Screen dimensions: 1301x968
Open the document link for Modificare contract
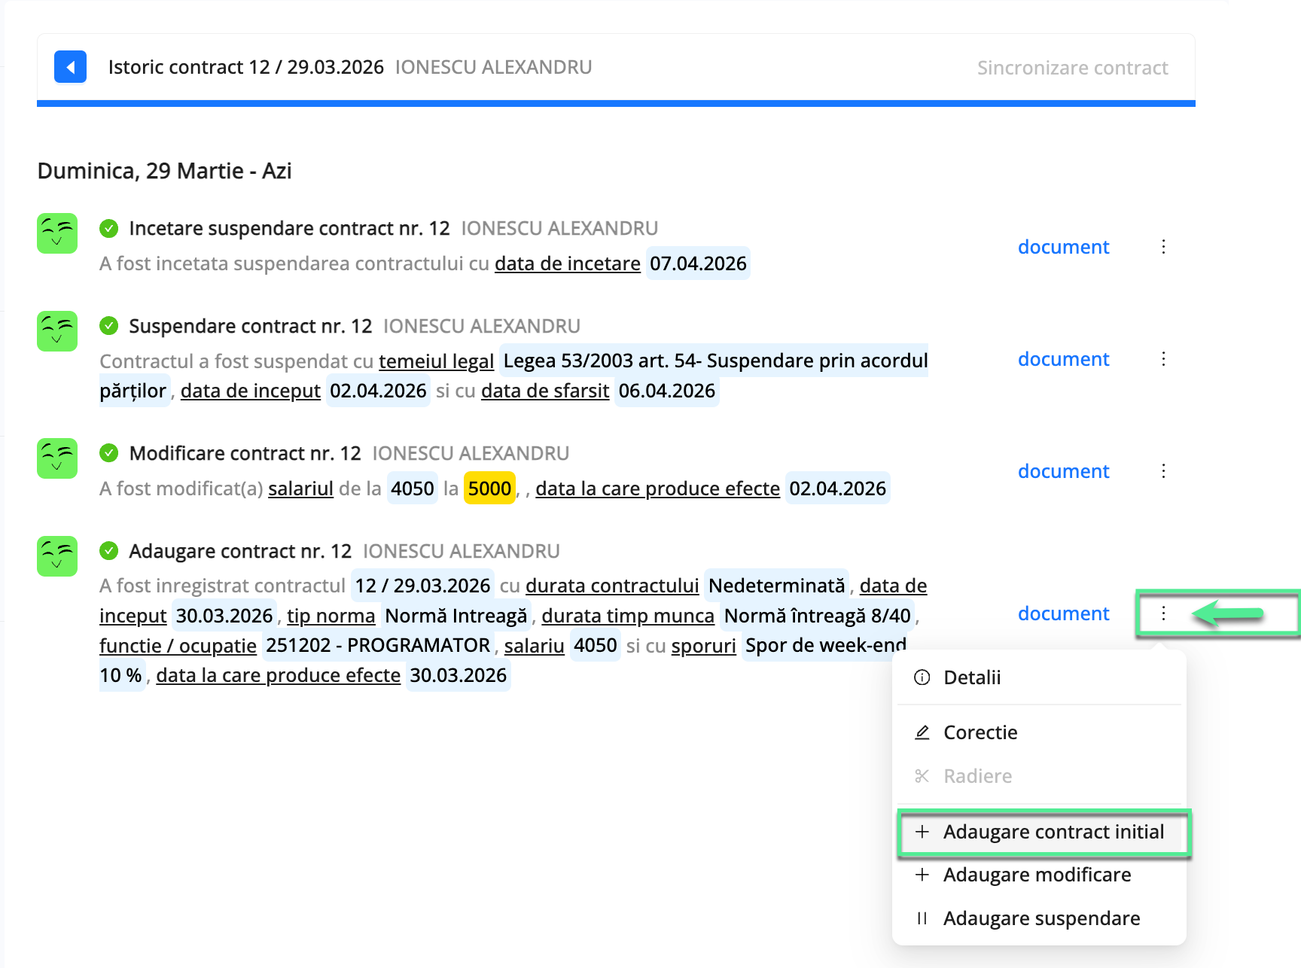1063,471
